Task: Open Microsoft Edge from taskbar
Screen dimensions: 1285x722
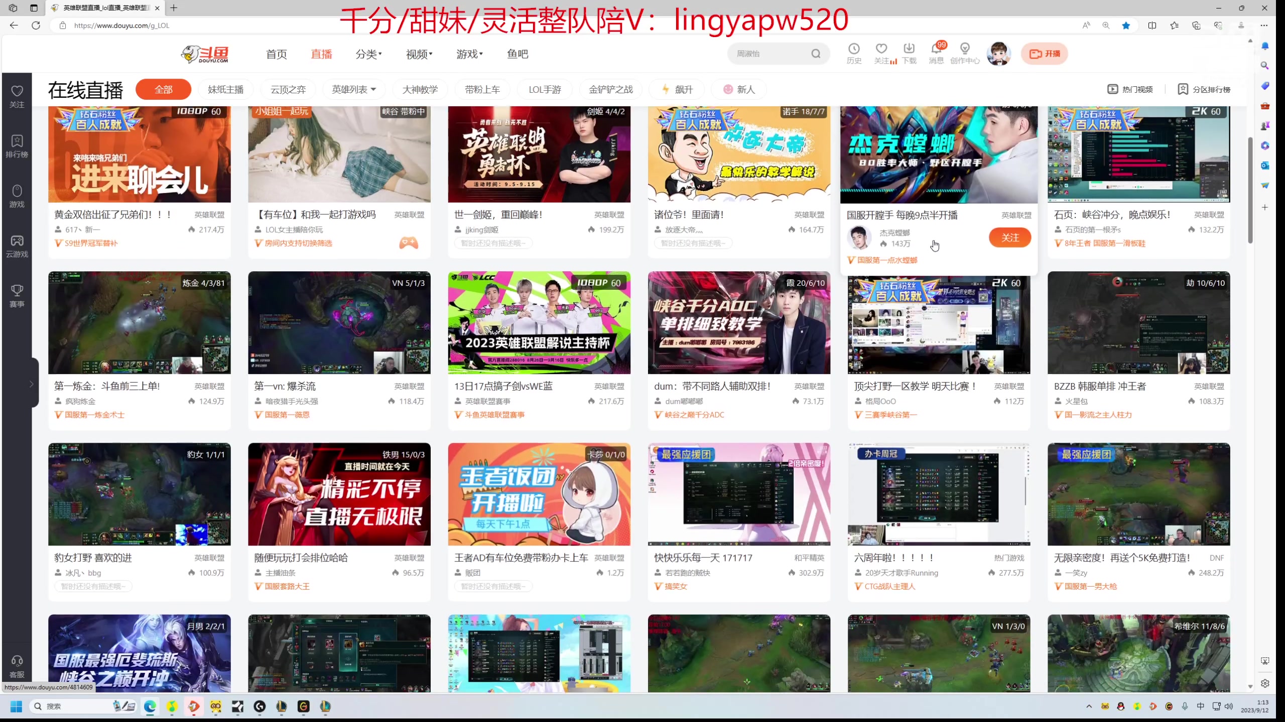Action: tap(150, 706)
